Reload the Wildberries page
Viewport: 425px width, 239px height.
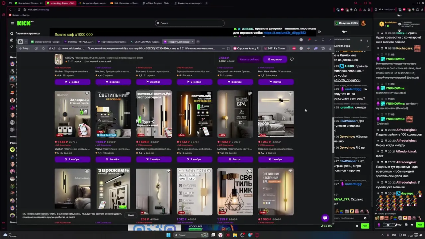43,48
